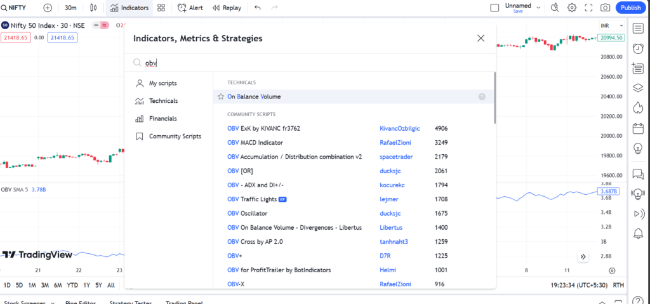The height and width of the screenshot is (304, 650).
Task: Open the news list icon in right sidebar
Action: (637, 69)
